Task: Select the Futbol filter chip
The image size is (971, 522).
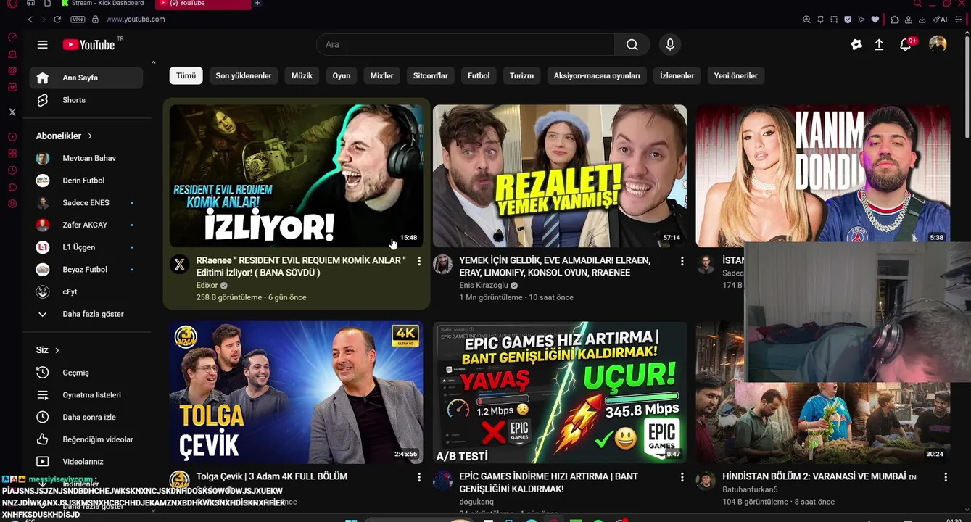Action: 479,75
